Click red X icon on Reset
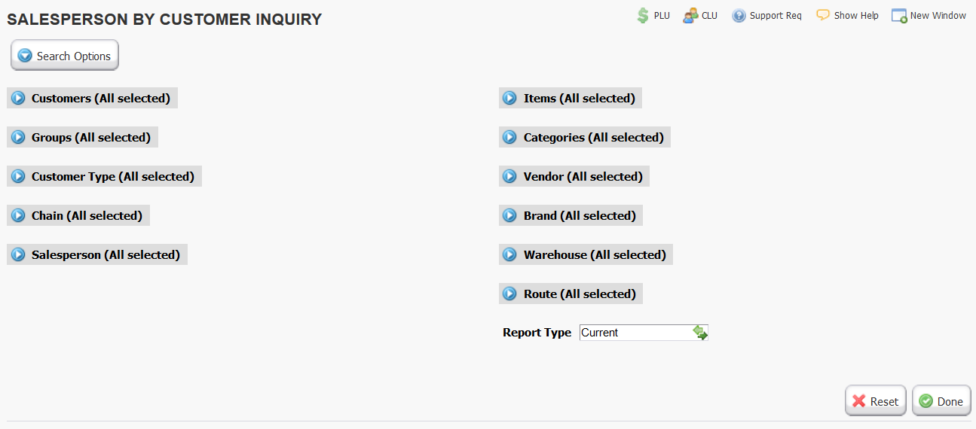 (859, 401)
